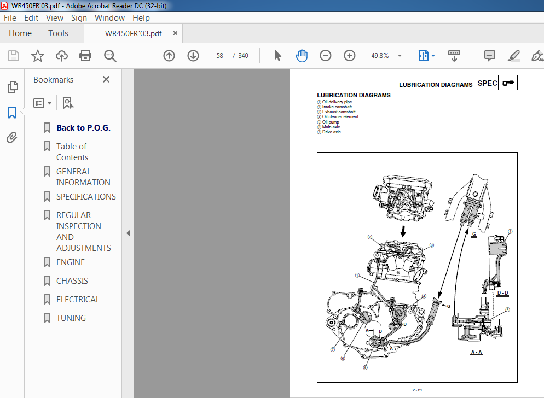This screenshot has height=398, width=544.
Task: Open the attachments paperclip panel
Action: tap(12, 138)
